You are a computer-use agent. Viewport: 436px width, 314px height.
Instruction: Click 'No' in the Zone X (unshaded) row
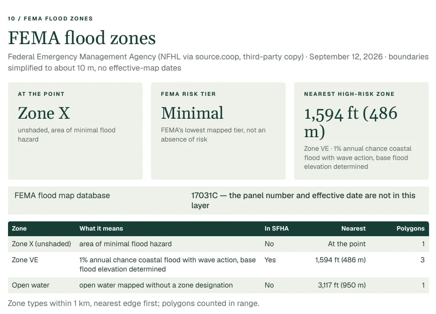click(269, 244)
